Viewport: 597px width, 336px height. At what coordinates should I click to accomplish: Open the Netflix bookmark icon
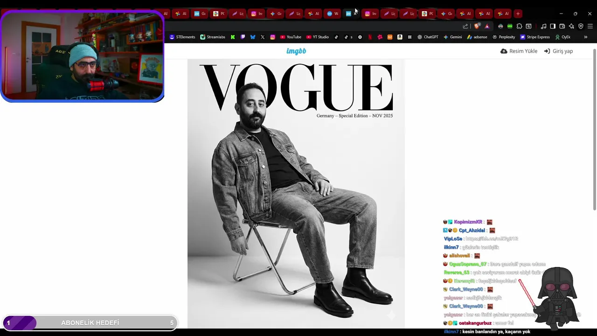pos(370,37)
